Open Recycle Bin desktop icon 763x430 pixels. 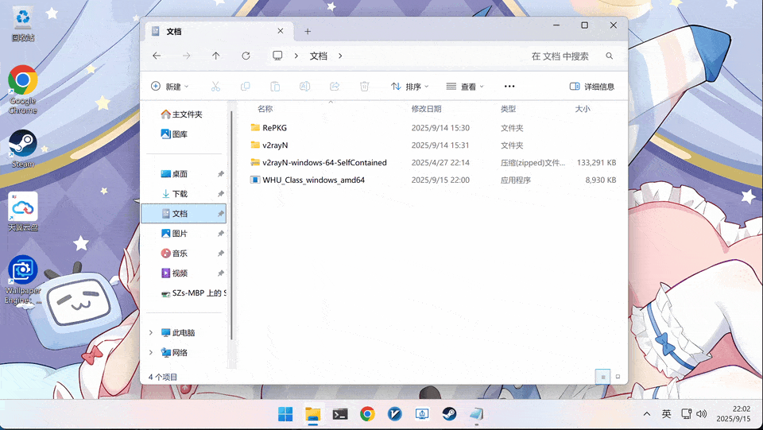[x=23, y=25]
